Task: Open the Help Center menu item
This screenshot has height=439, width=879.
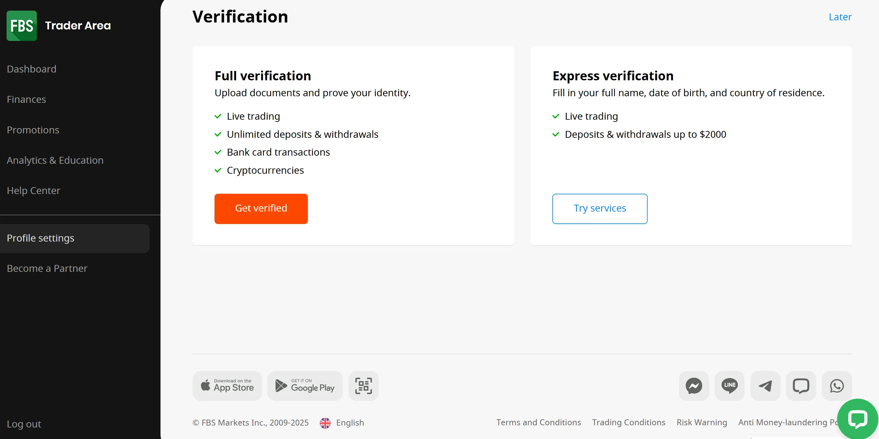Action: click(x=33, y=191)
